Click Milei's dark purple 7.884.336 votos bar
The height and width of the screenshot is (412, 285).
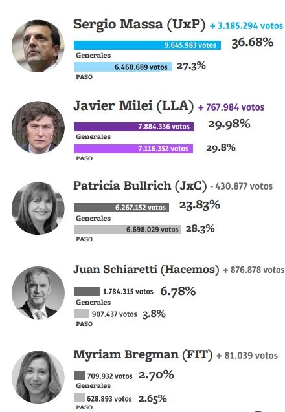click(133, 127)
